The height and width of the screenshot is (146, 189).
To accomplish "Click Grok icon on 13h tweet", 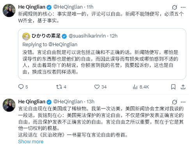I will pos(174,102).
